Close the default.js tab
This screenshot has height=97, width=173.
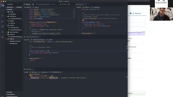[x=33, y=69]
